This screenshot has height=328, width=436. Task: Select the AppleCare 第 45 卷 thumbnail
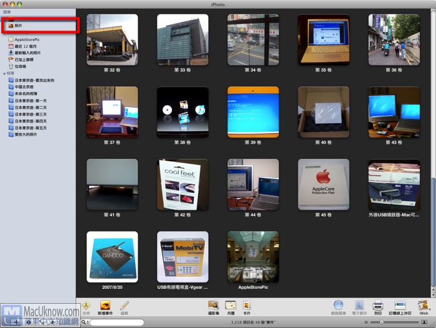324,185
